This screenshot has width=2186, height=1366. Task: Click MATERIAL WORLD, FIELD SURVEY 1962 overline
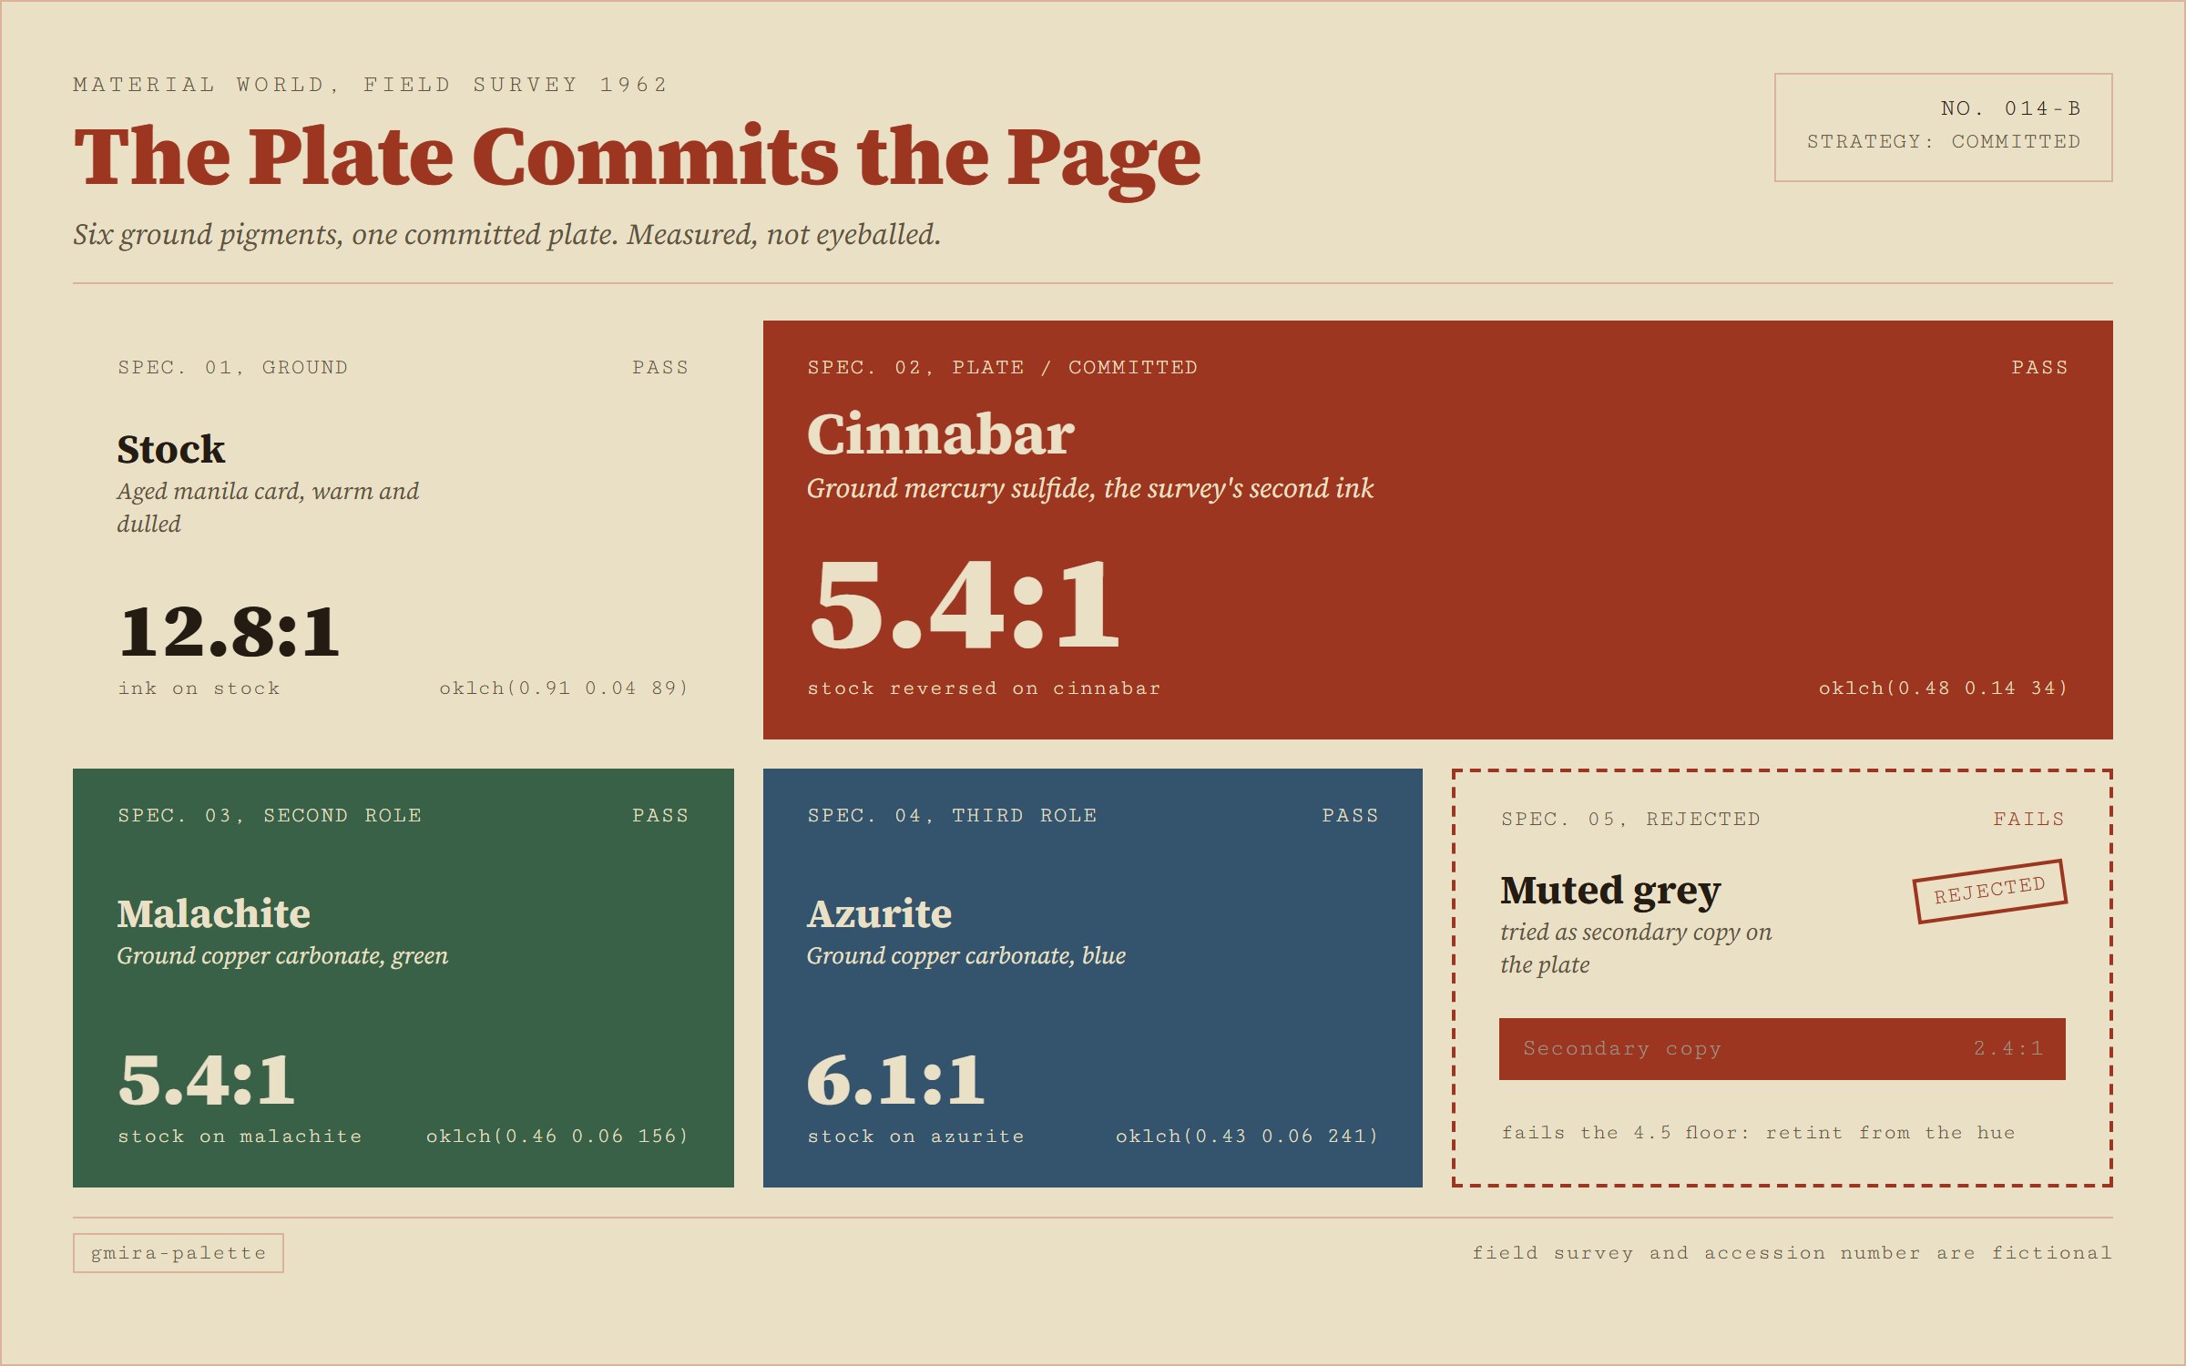(x=370, y=85)
